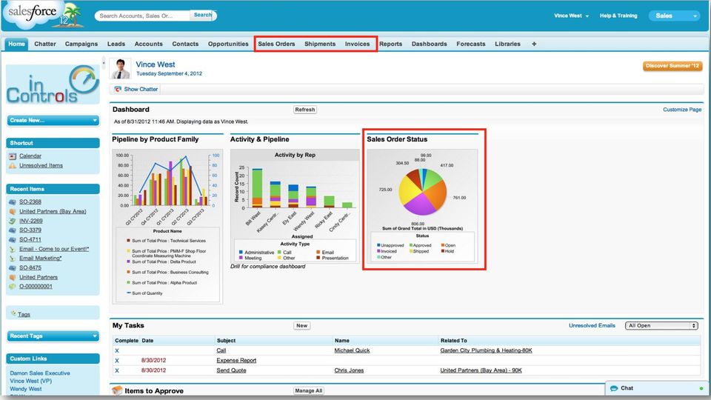Expand the Create New dropdown
Viewport: 711px width, 400px height.
[x=53, y=120]
